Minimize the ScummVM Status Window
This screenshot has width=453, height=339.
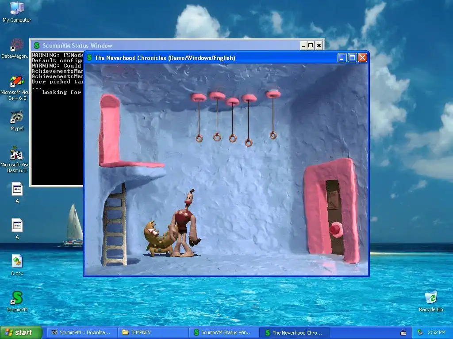pyautogui.click(x=303, y=45)
